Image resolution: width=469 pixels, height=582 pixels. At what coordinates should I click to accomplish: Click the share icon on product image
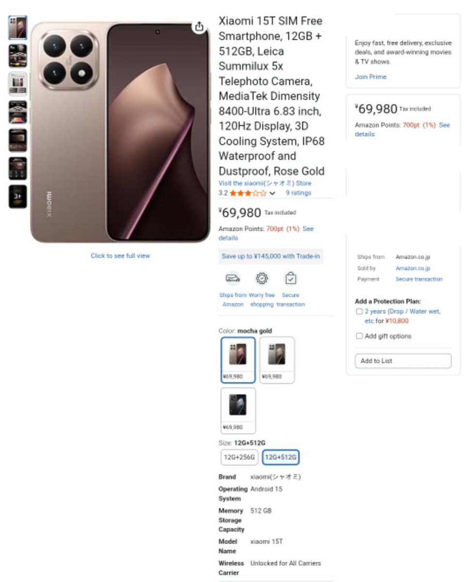pyautogui.click(x=199, y=27)
